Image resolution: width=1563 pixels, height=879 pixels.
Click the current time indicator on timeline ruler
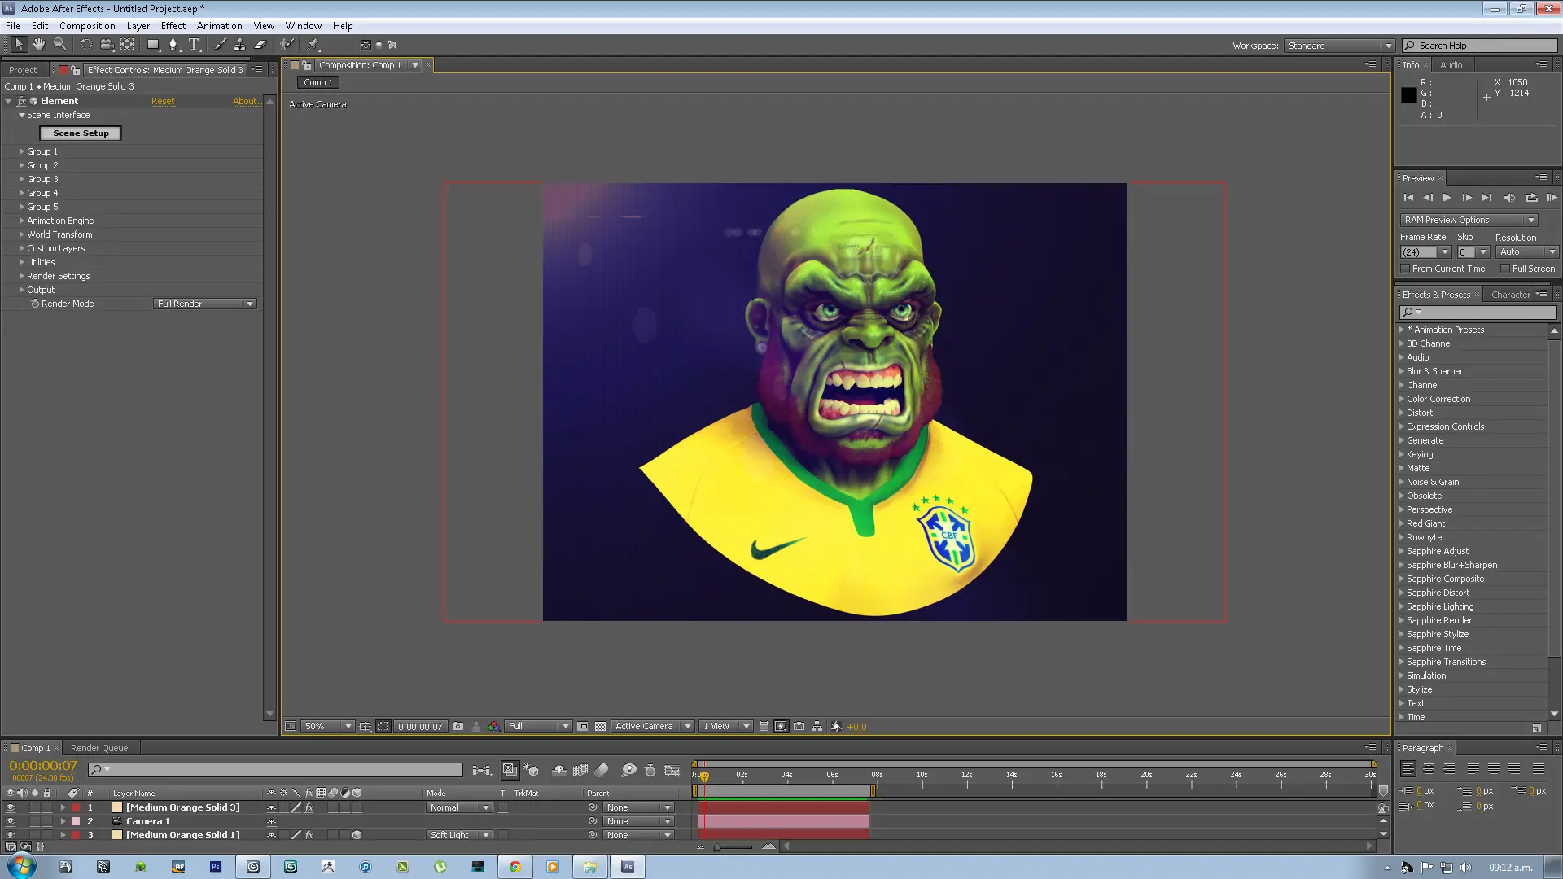(x=704, y=776)
